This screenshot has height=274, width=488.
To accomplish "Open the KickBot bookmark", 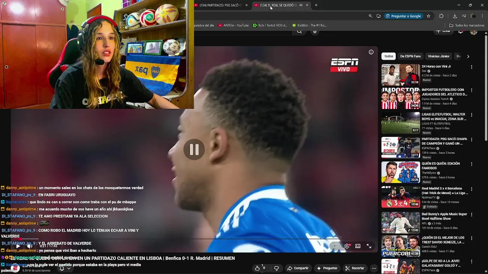I will [x=309, y=25].
